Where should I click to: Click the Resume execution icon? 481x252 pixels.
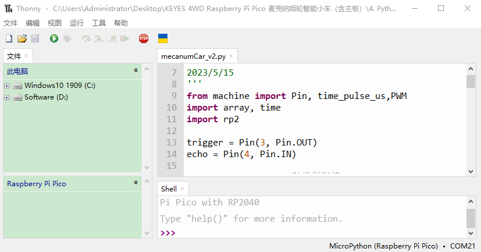124,38
